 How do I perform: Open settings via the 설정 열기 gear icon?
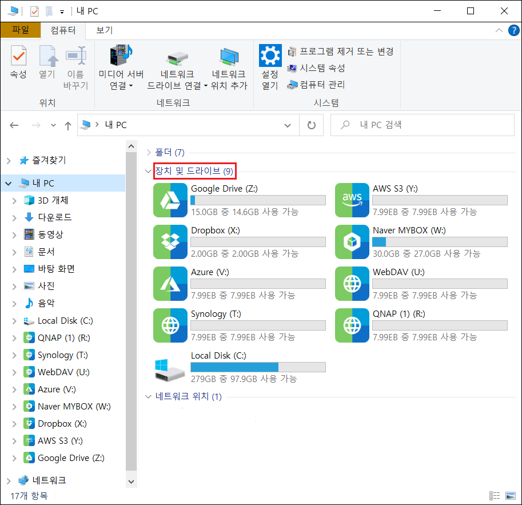tap(270, 55)
